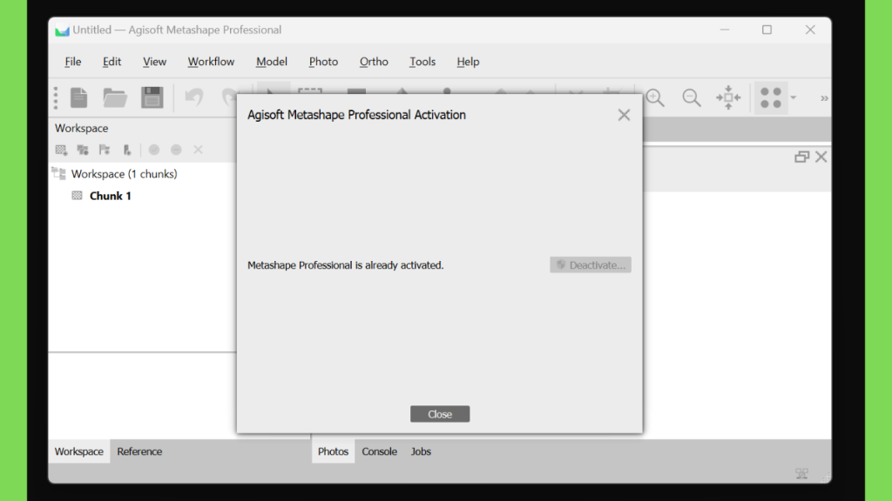
Task: Switch to the Console tab
Action: 380,451
